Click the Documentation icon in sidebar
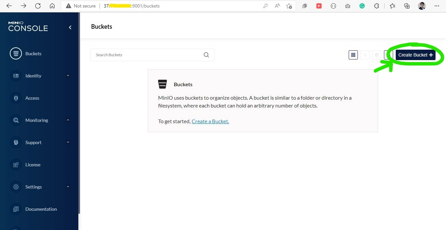 click(x=16, y=209)
